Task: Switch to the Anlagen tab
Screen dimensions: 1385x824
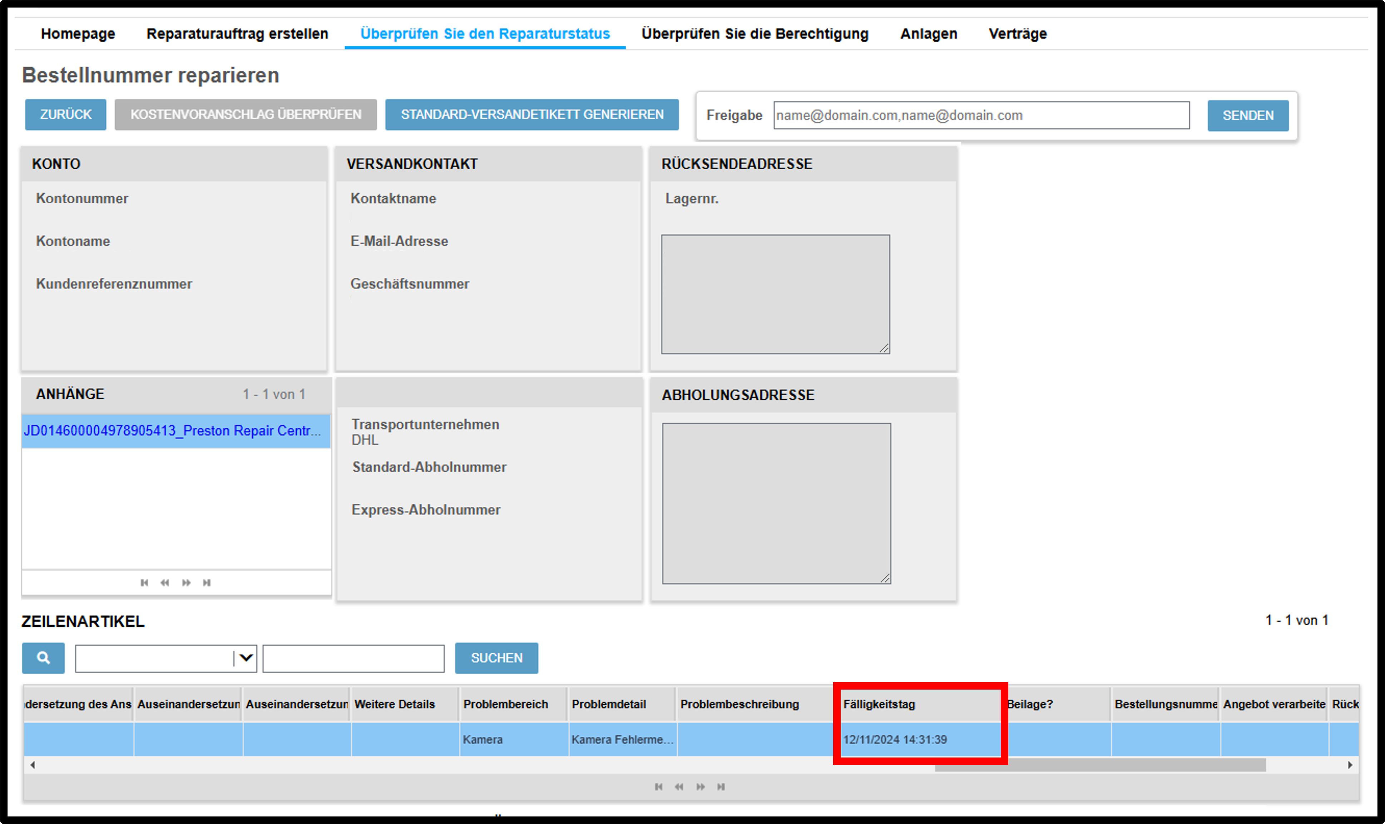Action: [x=929, y=34]
